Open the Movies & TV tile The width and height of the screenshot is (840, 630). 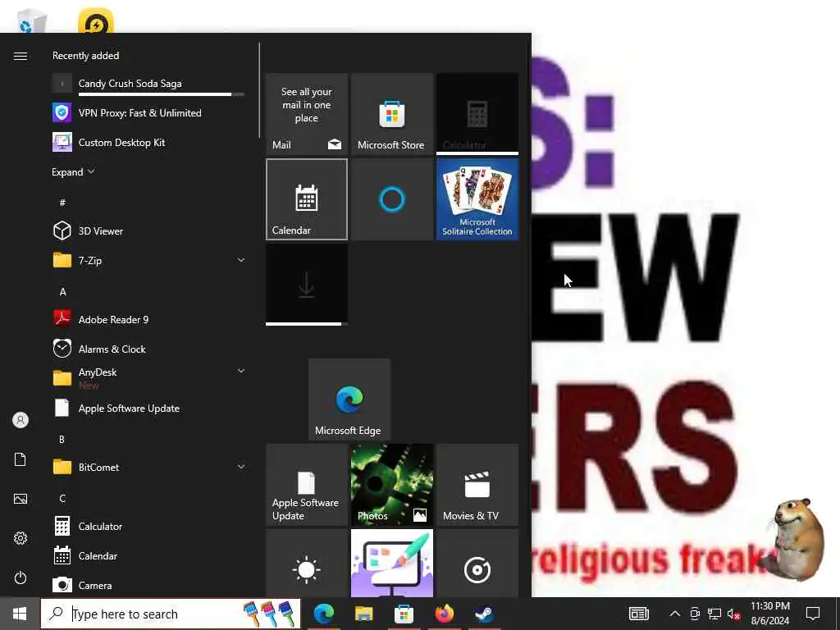coord(477,485)
